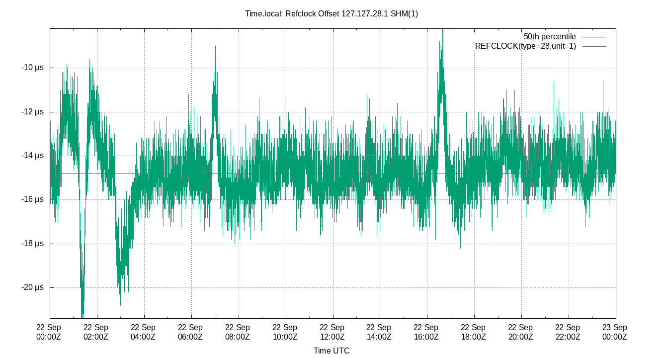Click the 22 Sep 12:00Z x-axis label
666x358 pixels.
pos(332,332)
